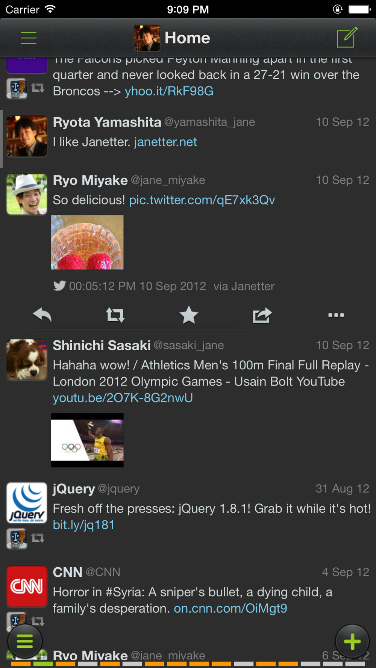This screenshot has width=376, height=668.
Task: View the strawberry dessert photo thumbnail
Action: [87, 242]
